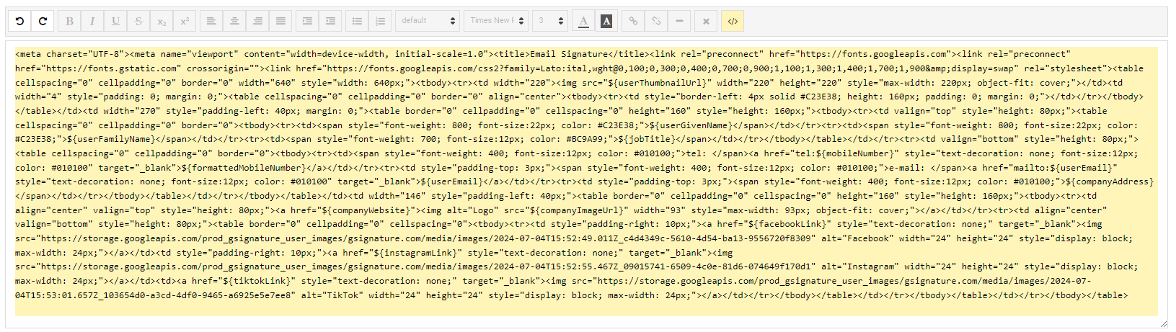This screenshot has width=1176, height=332.
Task: Toggle underline formatting
Action: click(x=115, y=21)
